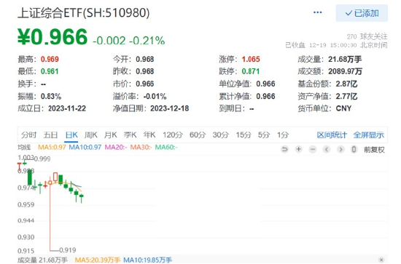
Task: Click the 全屏显示 fullscreen link
Action: click(x=368, y=135)
